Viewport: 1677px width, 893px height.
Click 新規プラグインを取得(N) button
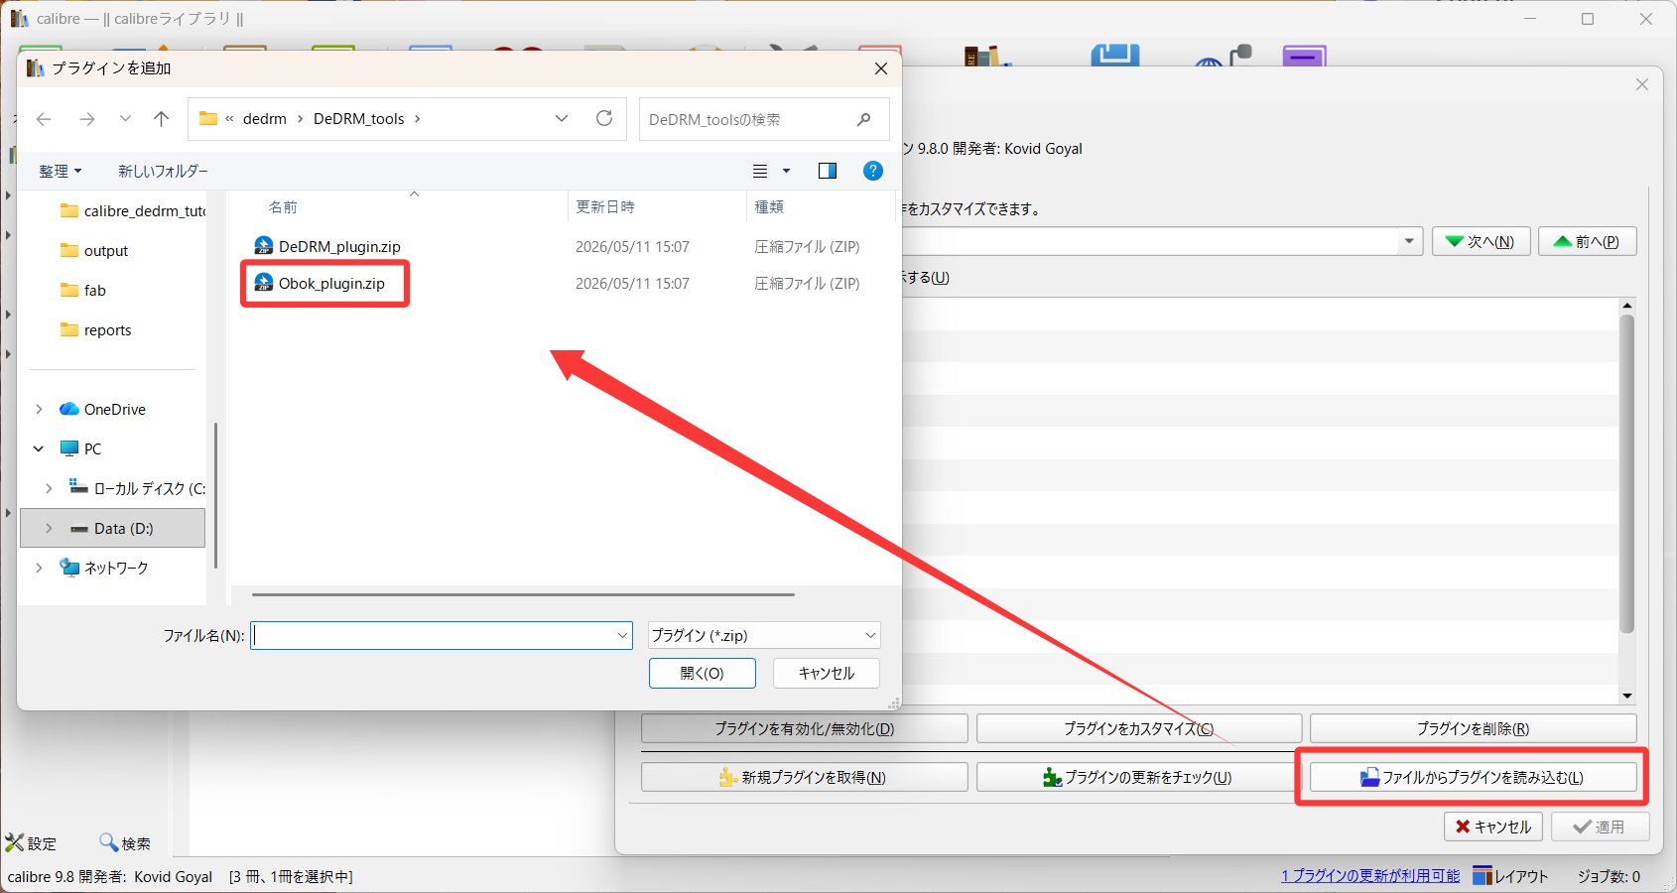pos(805,777)
